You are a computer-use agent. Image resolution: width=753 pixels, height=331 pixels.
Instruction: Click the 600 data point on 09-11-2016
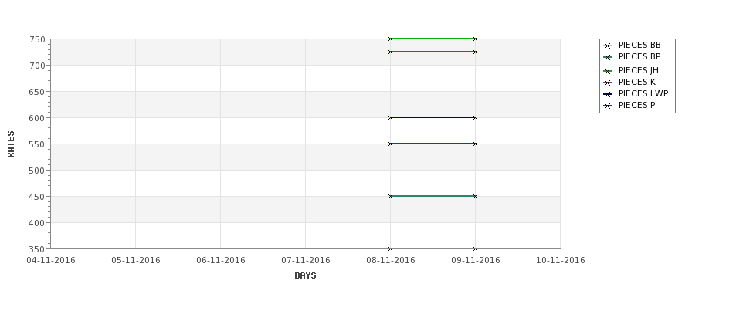[x=476, y=117]
